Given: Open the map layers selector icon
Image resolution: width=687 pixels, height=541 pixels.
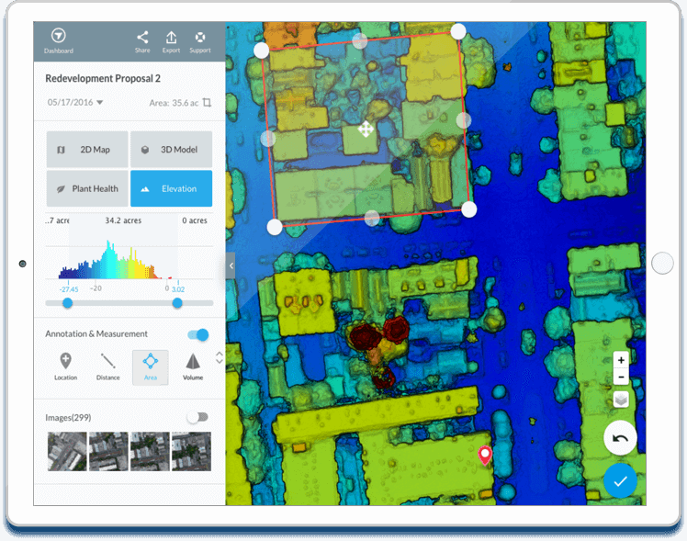Looking at the screenshot, I should point(621,400).
